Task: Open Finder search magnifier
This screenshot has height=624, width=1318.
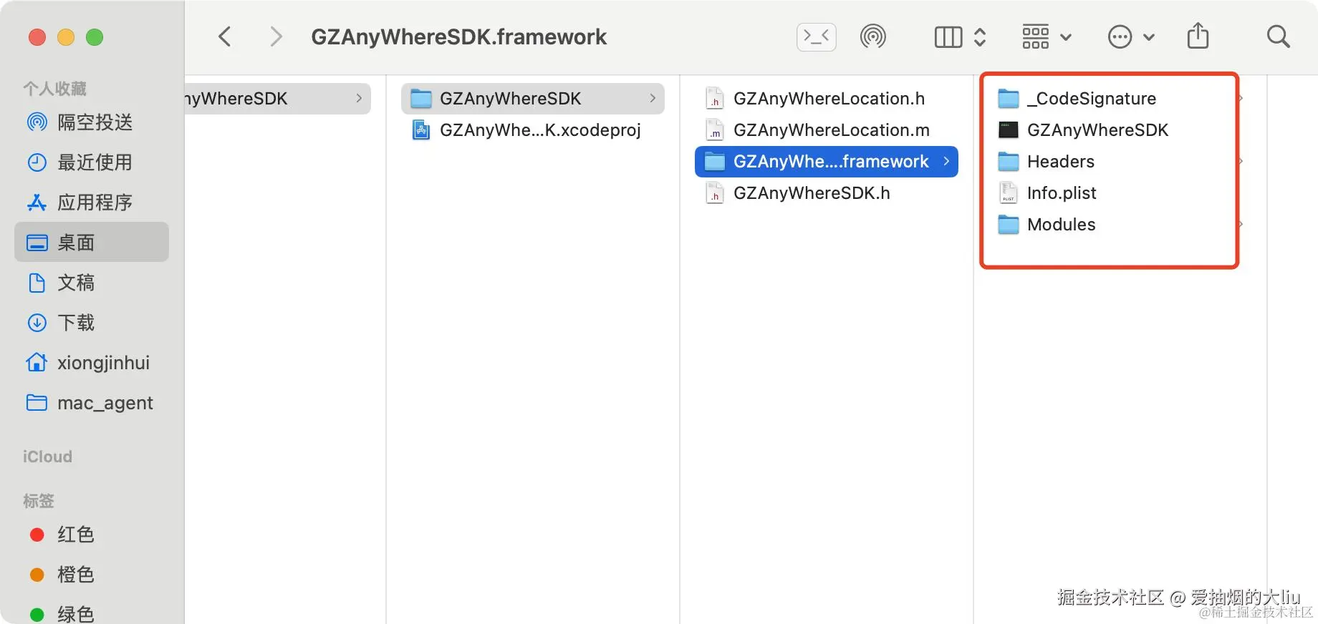Action: (1278, 36)
